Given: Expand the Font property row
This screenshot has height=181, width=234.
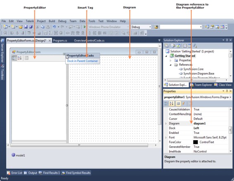Looking at the screenshot, I should coord(166,138).
